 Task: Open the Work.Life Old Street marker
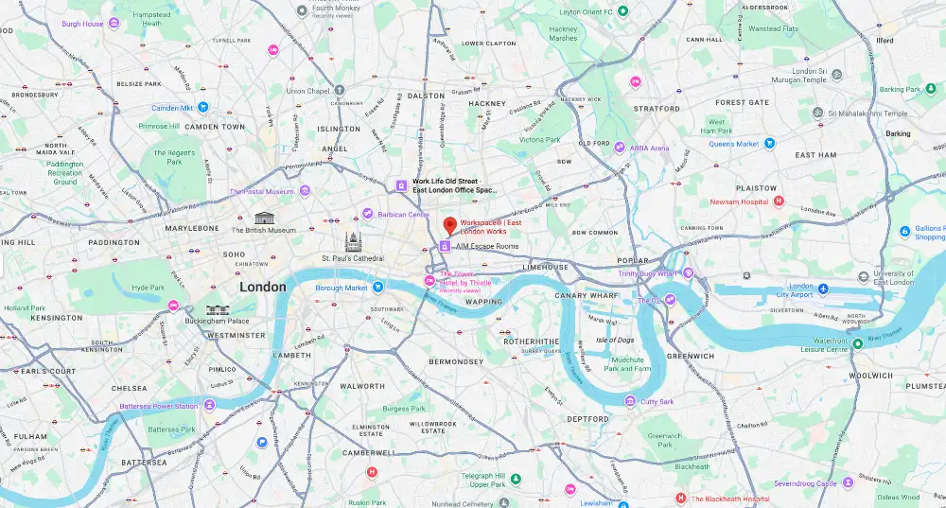[x=401, y=185]
